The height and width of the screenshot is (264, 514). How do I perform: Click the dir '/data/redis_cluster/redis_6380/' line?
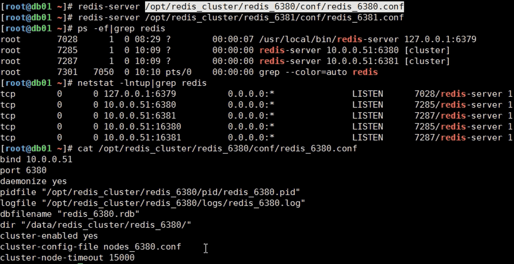tap(96, 225)
